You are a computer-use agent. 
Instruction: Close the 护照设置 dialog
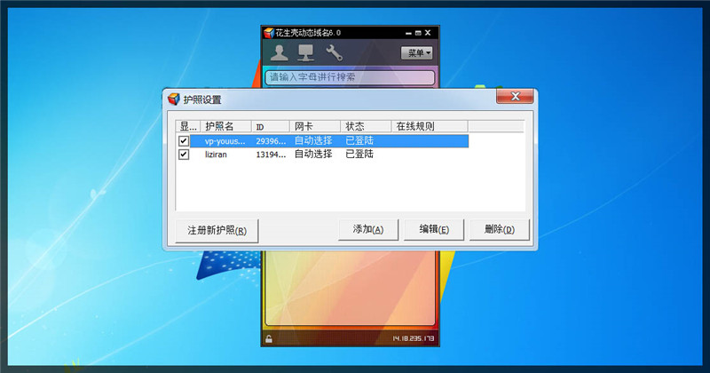(x=515, y=96)
